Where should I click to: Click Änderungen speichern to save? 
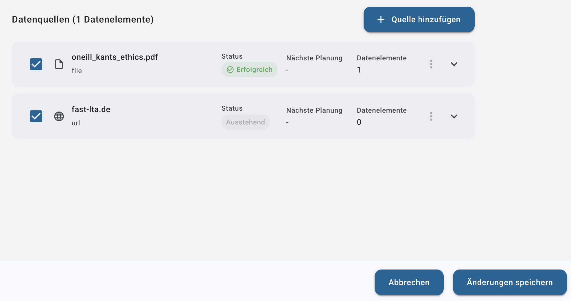click(x=510, y=282)
